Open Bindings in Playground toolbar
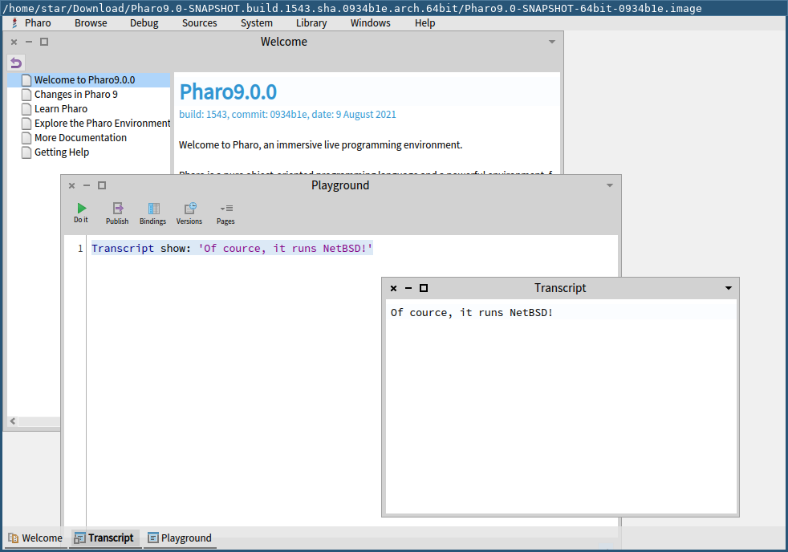The image size is (788, 552). 152,213
